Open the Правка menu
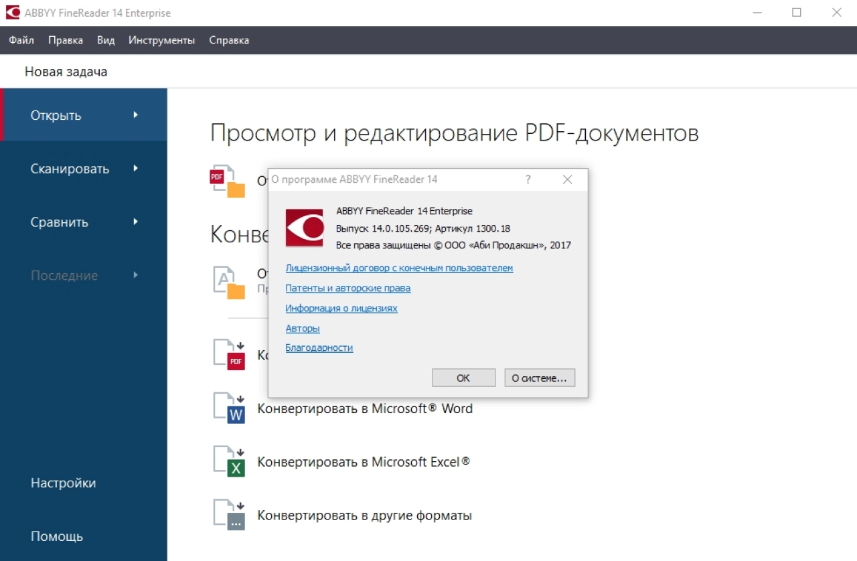The height and width of the screenshot is (561, 857). click(66, 40)
